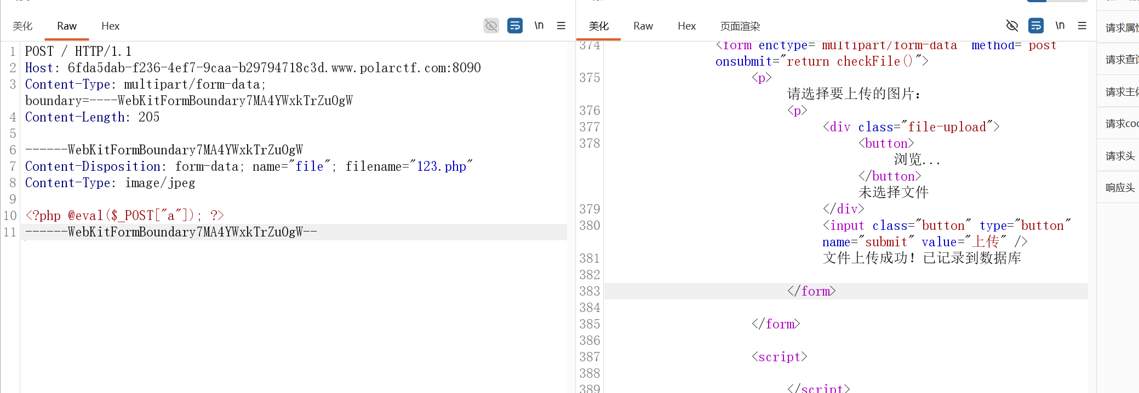Toggle newline \n display in response panel
1139x393 pixels.
[x=1060, y=26]
